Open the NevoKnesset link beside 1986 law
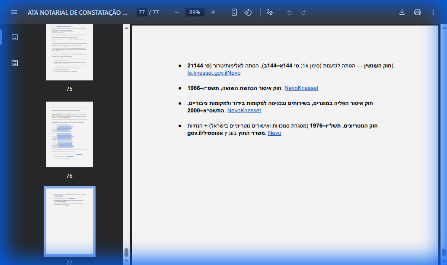The image size is (447, 265). tap(301, 88)
